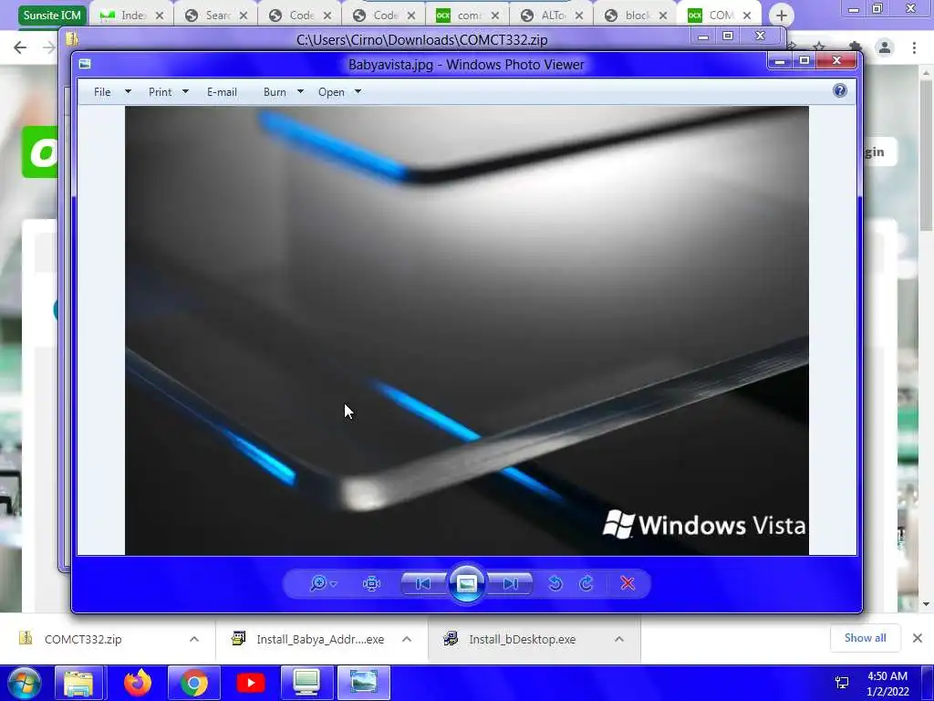Viewport: 934px width, 701px height.
Task: Open Photo Viewer help question mark
Action: point(840,90)
